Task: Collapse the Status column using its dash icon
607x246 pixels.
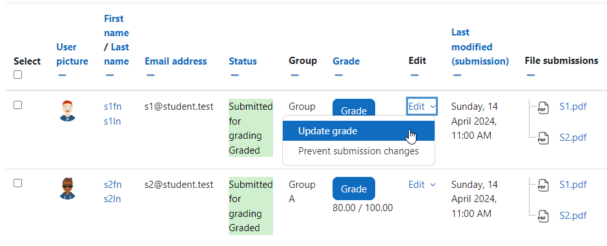Action: (x=234, y=75)
